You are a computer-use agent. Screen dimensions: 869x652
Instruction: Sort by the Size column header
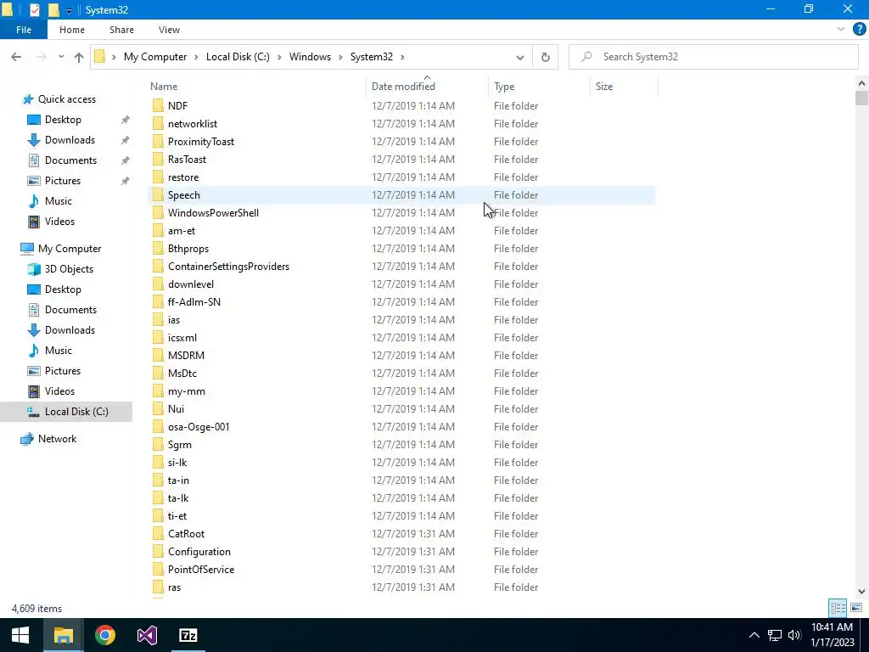(624, 86)
